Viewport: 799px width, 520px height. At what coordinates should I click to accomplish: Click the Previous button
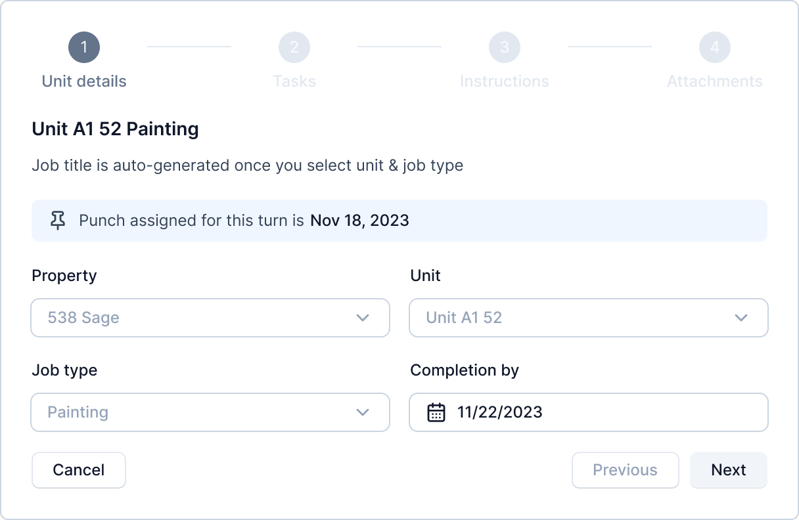click(625, 470)
